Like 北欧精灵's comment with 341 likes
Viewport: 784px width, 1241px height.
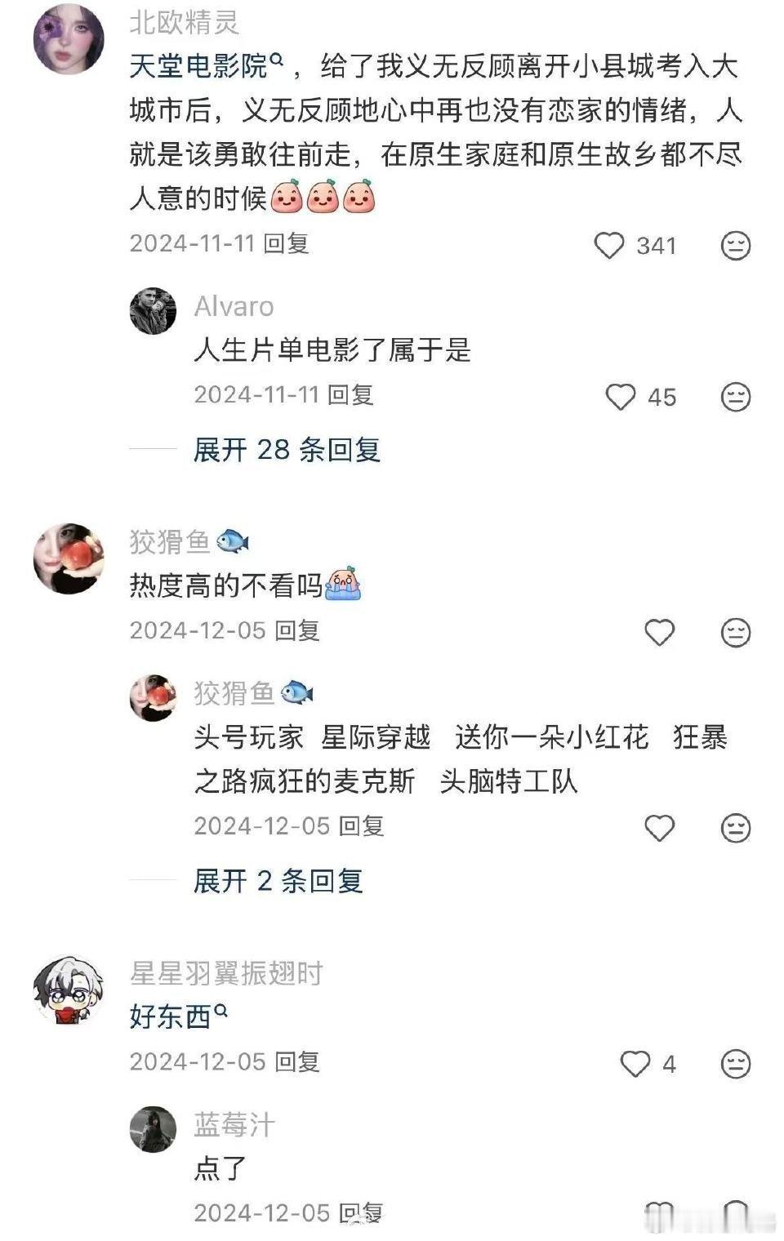pos(609,246)
